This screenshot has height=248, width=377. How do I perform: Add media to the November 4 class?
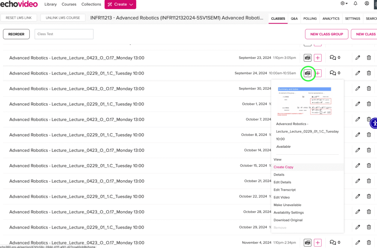tap(317, 242)
